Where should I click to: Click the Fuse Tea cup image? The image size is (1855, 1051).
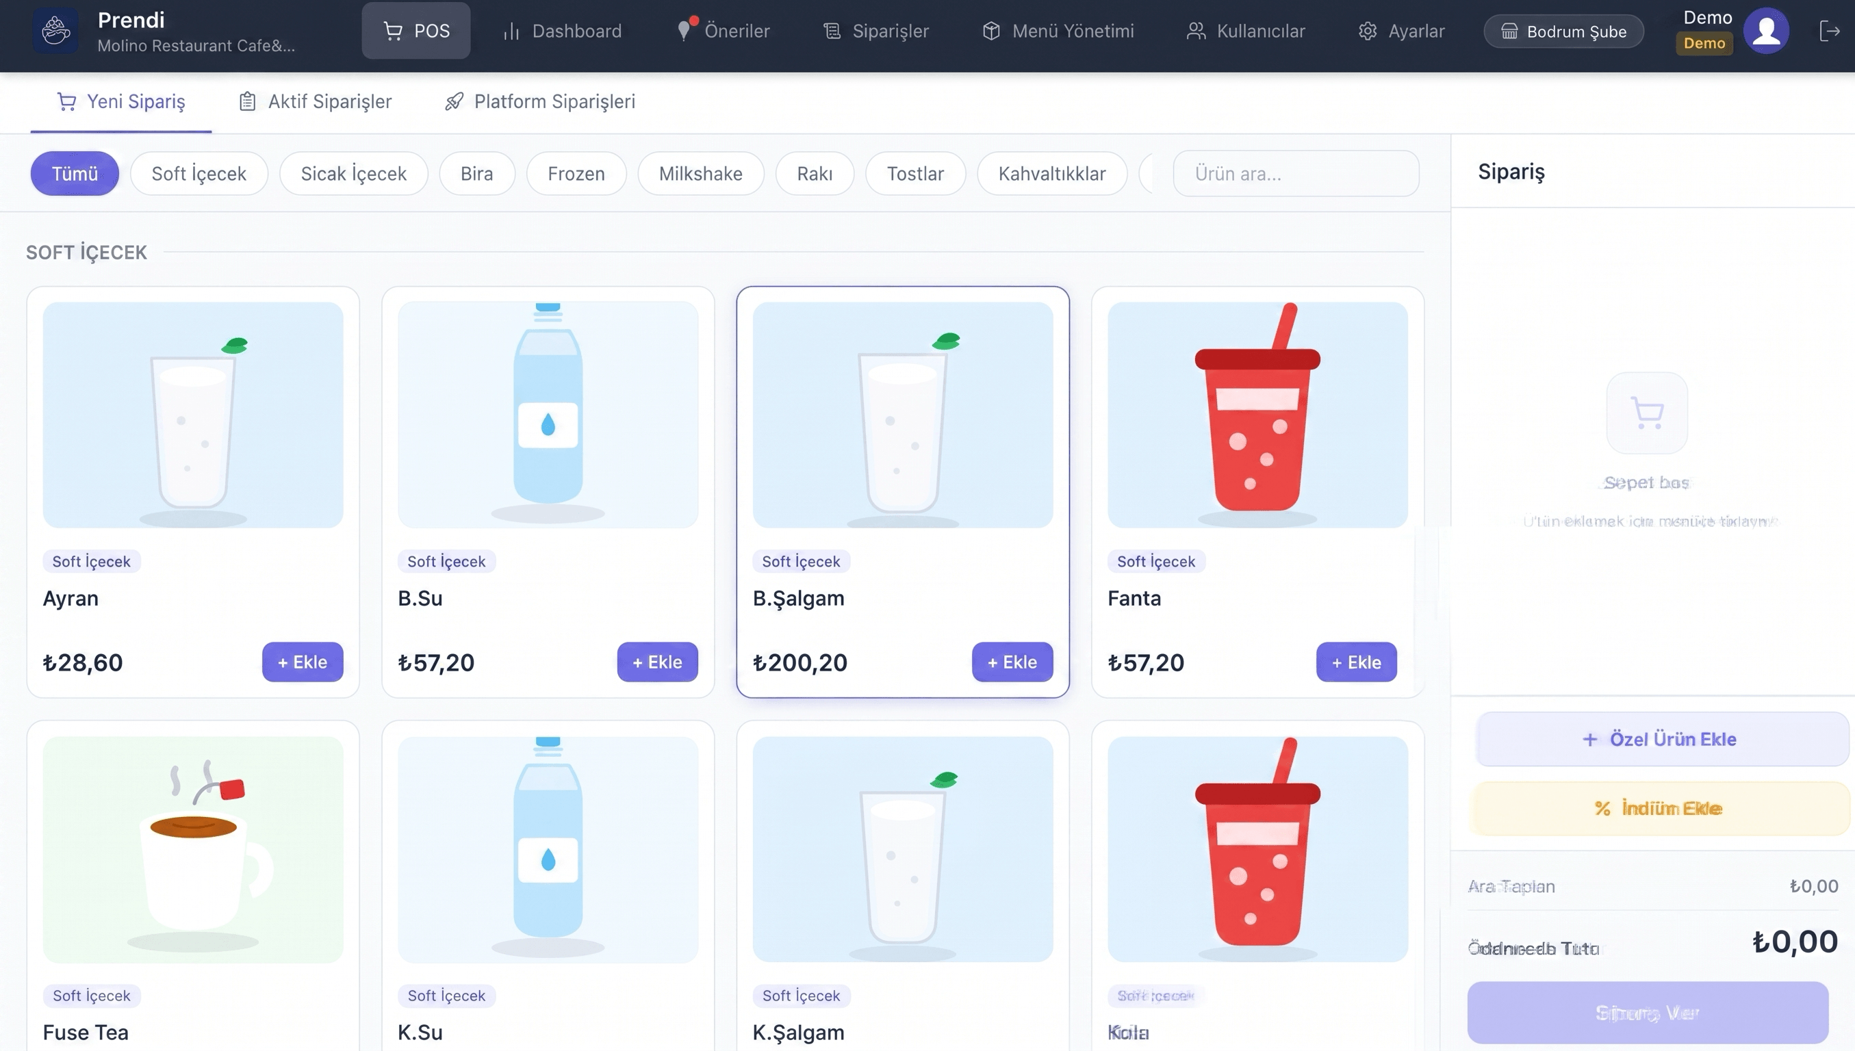tap(193, 850)
